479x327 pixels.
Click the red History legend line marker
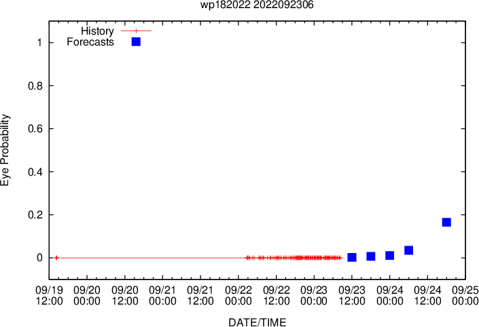137,31
